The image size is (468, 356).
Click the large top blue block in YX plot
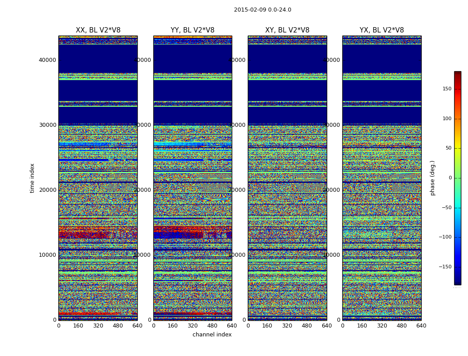pos(382,58)
